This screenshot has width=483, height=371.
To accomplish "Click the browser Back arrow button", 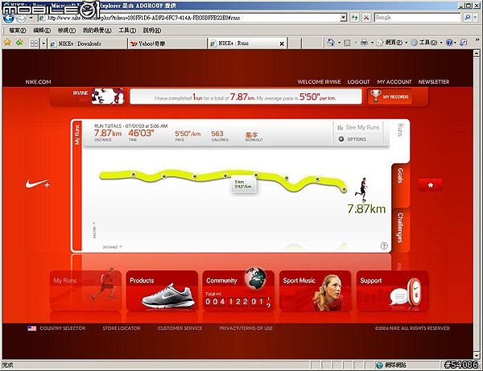I will pyautogui.click(x=9, y=18).
